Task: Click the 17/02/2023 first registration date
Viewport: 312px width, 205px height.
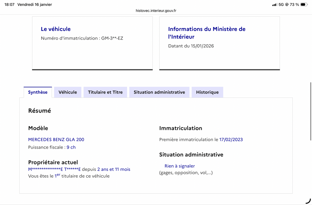Action: click(x=231, y=139)
